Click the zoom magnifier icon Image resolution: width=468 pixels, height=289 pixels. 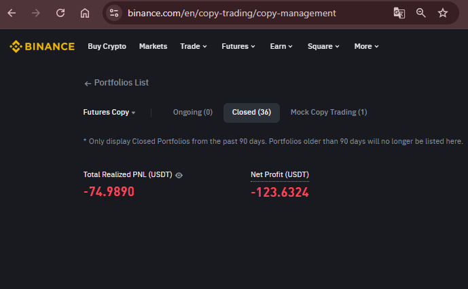point(421,13)
